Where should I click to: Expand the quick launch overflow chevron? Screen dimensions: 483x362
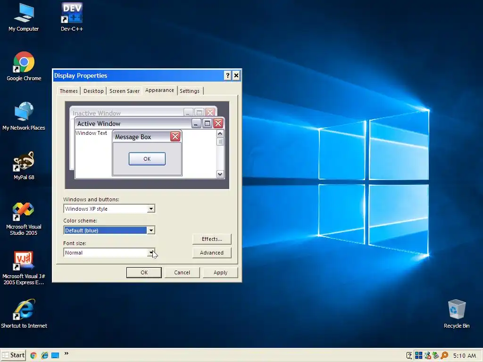[x=66, y=354]
